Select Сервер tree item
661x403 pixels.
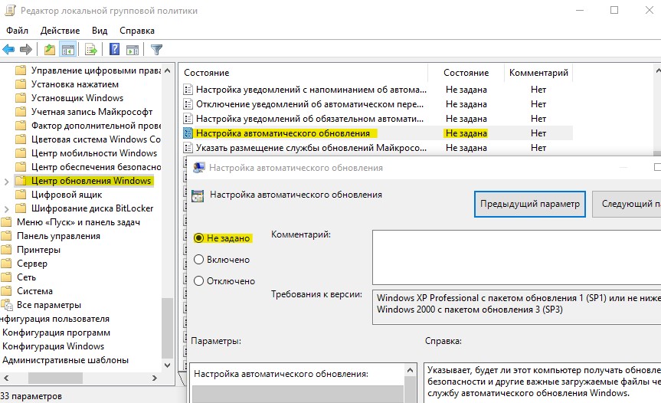point(32,264)
